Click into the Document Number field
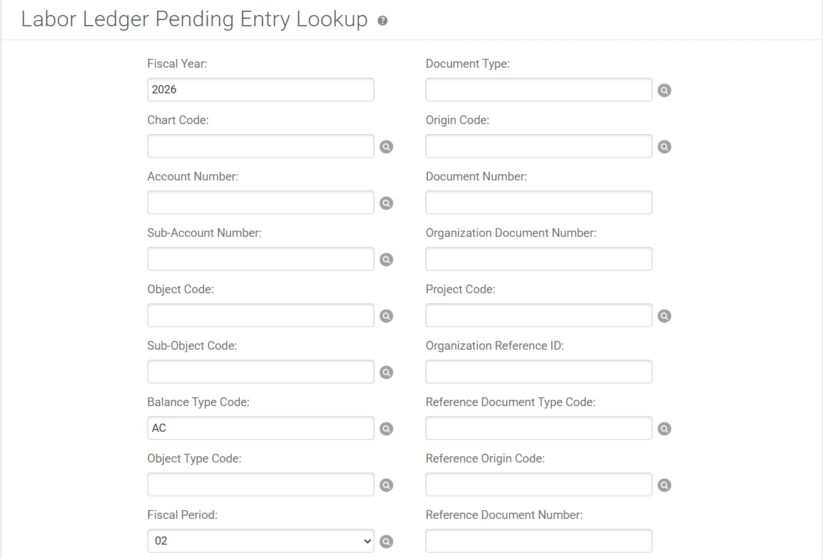The image size is (823, 559). tap(539, 202)
